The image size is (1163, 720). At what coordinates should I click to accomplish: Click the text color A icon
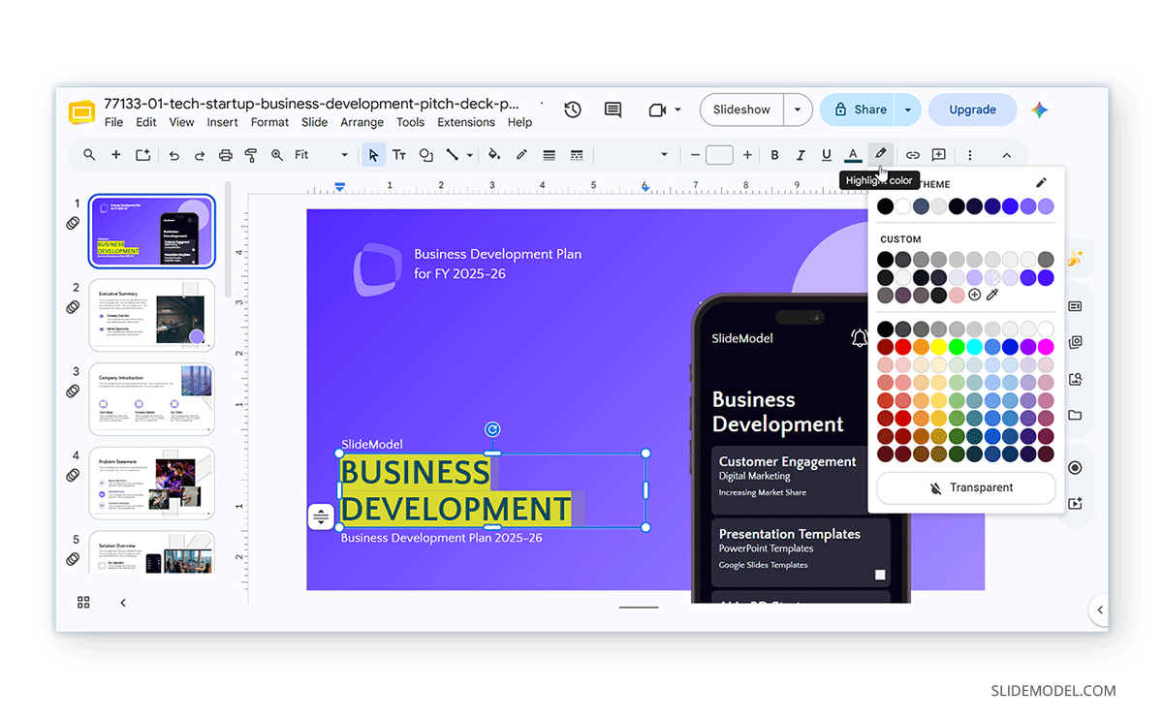tap(853, 155)
